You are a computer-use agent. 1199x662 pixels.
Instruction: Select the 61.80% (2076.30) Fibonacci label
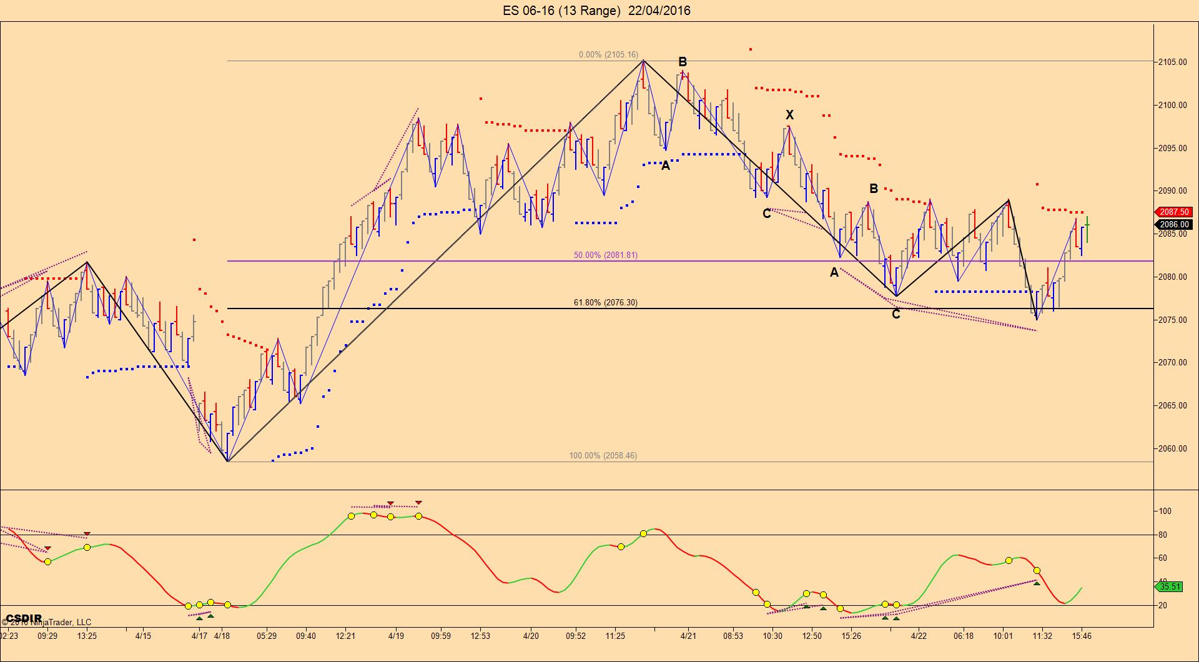click(606, 303)
